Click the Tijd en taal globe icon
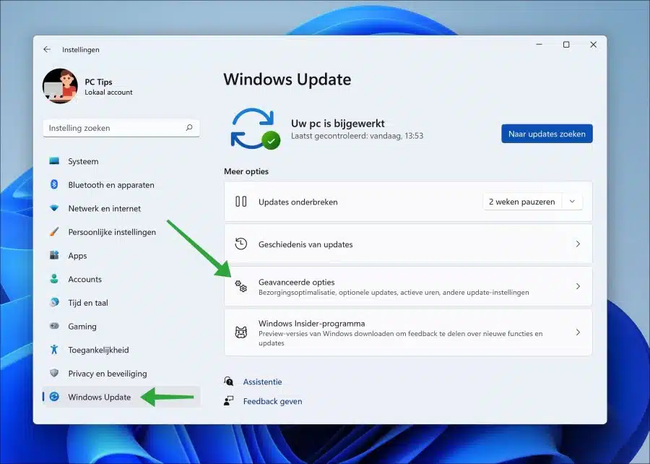Viewport: 650px width, 464px height. coord(54,302)
